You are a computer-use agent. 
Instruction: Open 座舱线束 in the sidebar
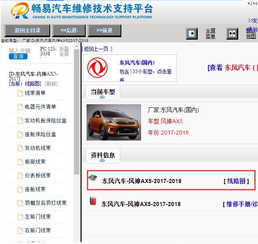[35, 189]
